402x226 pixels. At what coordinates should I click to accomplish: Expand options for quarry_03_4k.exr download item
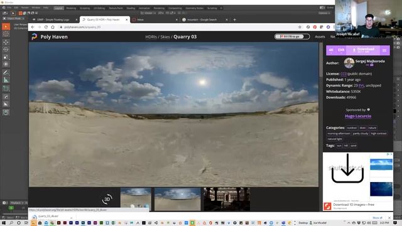tap(71, 218)
